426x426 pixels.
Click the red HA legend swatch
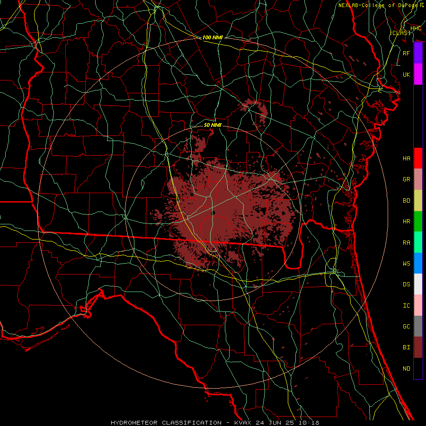click(418, 158)
